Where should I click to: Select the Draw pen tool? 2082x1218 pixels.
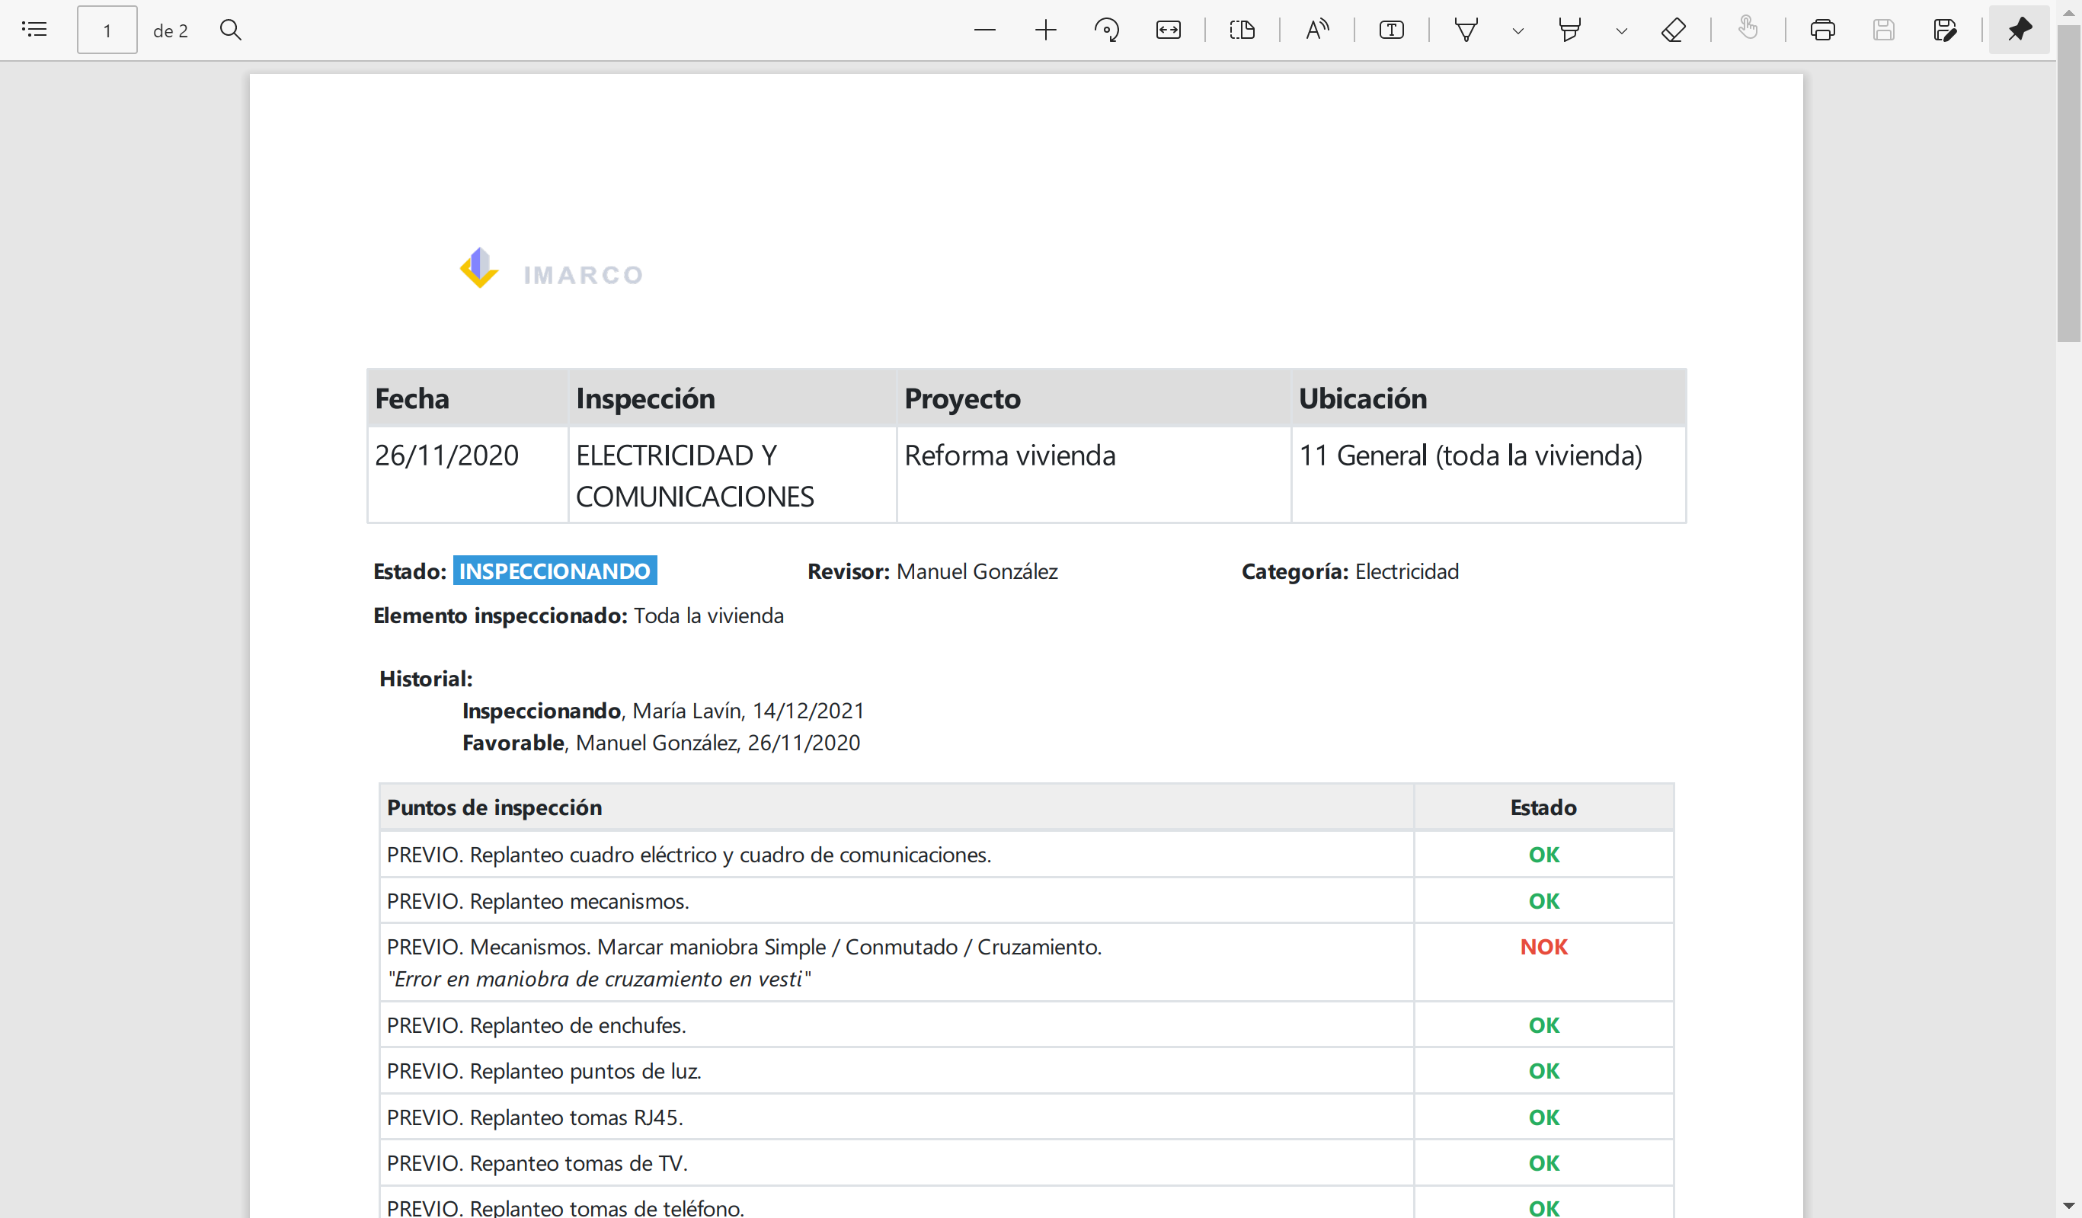[x=1466, y=30]
